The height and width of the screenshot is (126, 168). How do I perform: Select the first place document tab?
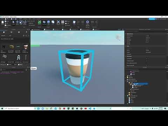click(36, 29)
